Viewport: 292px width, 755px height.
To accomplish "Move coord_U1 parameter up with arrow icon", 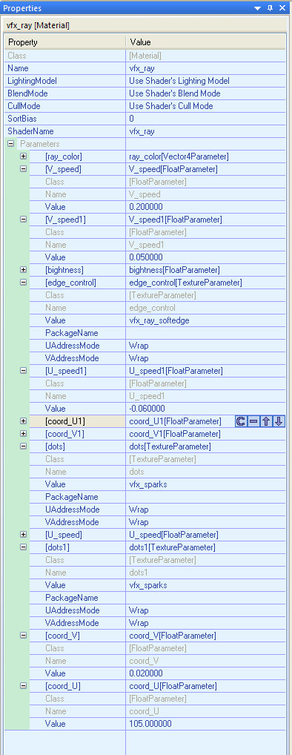I will click(266, 421).
